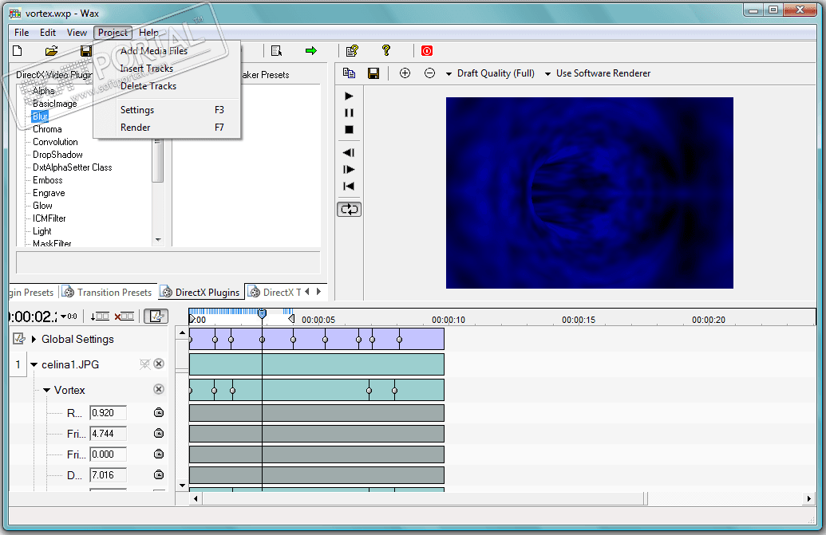The image size is (826, 535).
Task: Click the red record icon in toolbar
Action: click(x=427, y=51)
